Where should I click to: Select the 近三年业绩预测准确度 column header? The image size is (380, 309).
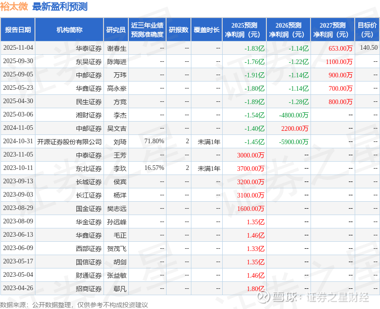147,29
